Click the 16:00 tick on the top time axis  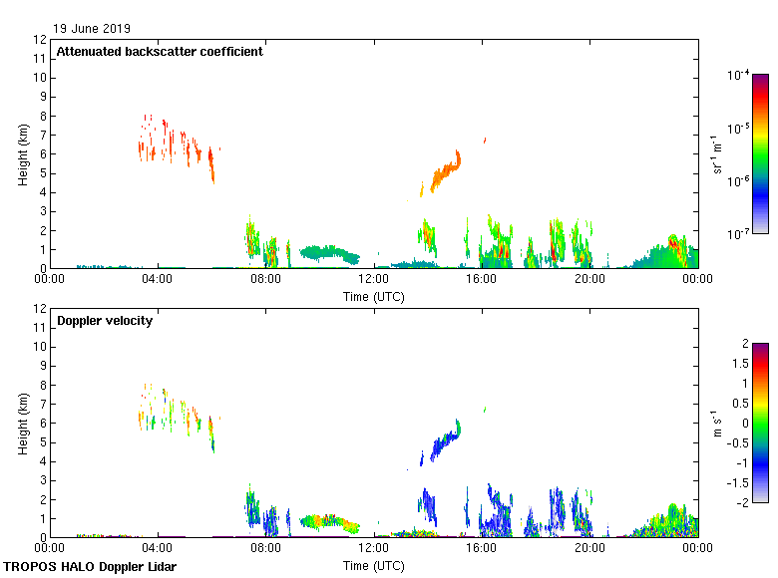click(x=482, y=279)
